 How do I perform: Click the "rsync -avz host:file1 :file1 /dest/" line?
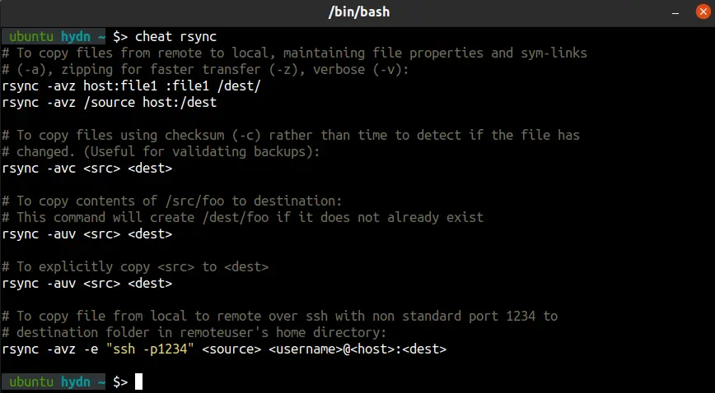click(132, 86)
